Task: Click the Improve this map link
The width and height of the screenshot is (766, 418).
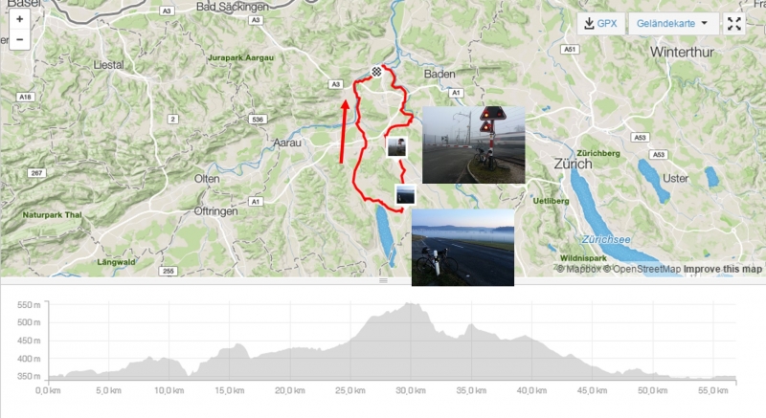Action: coord(723,269)
